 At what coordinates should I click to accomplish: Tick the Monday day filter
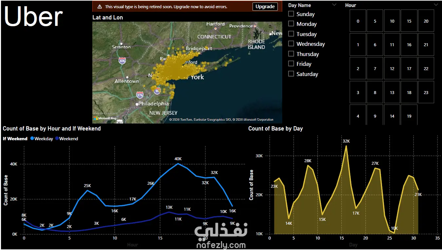point(291,24)
